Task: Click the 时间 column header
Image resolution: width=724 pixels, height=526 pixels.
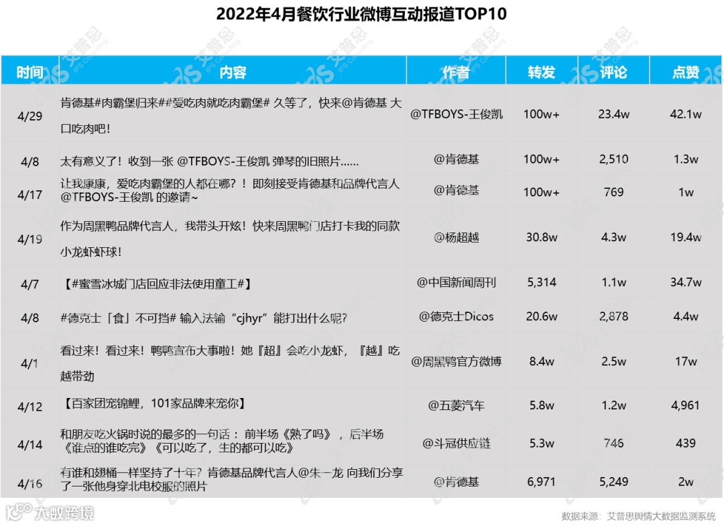Action: pyautogui.click(x=30, y=72)
